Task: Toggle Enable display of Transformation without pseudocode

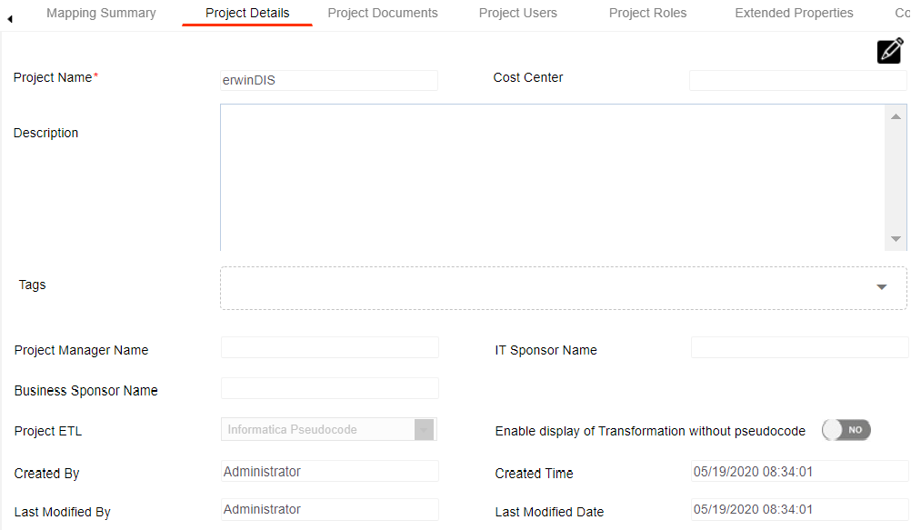Action: pos(846,430)
